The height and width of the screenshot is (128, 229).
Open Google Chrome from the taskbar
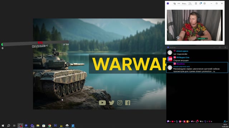[x=49, y=126]
